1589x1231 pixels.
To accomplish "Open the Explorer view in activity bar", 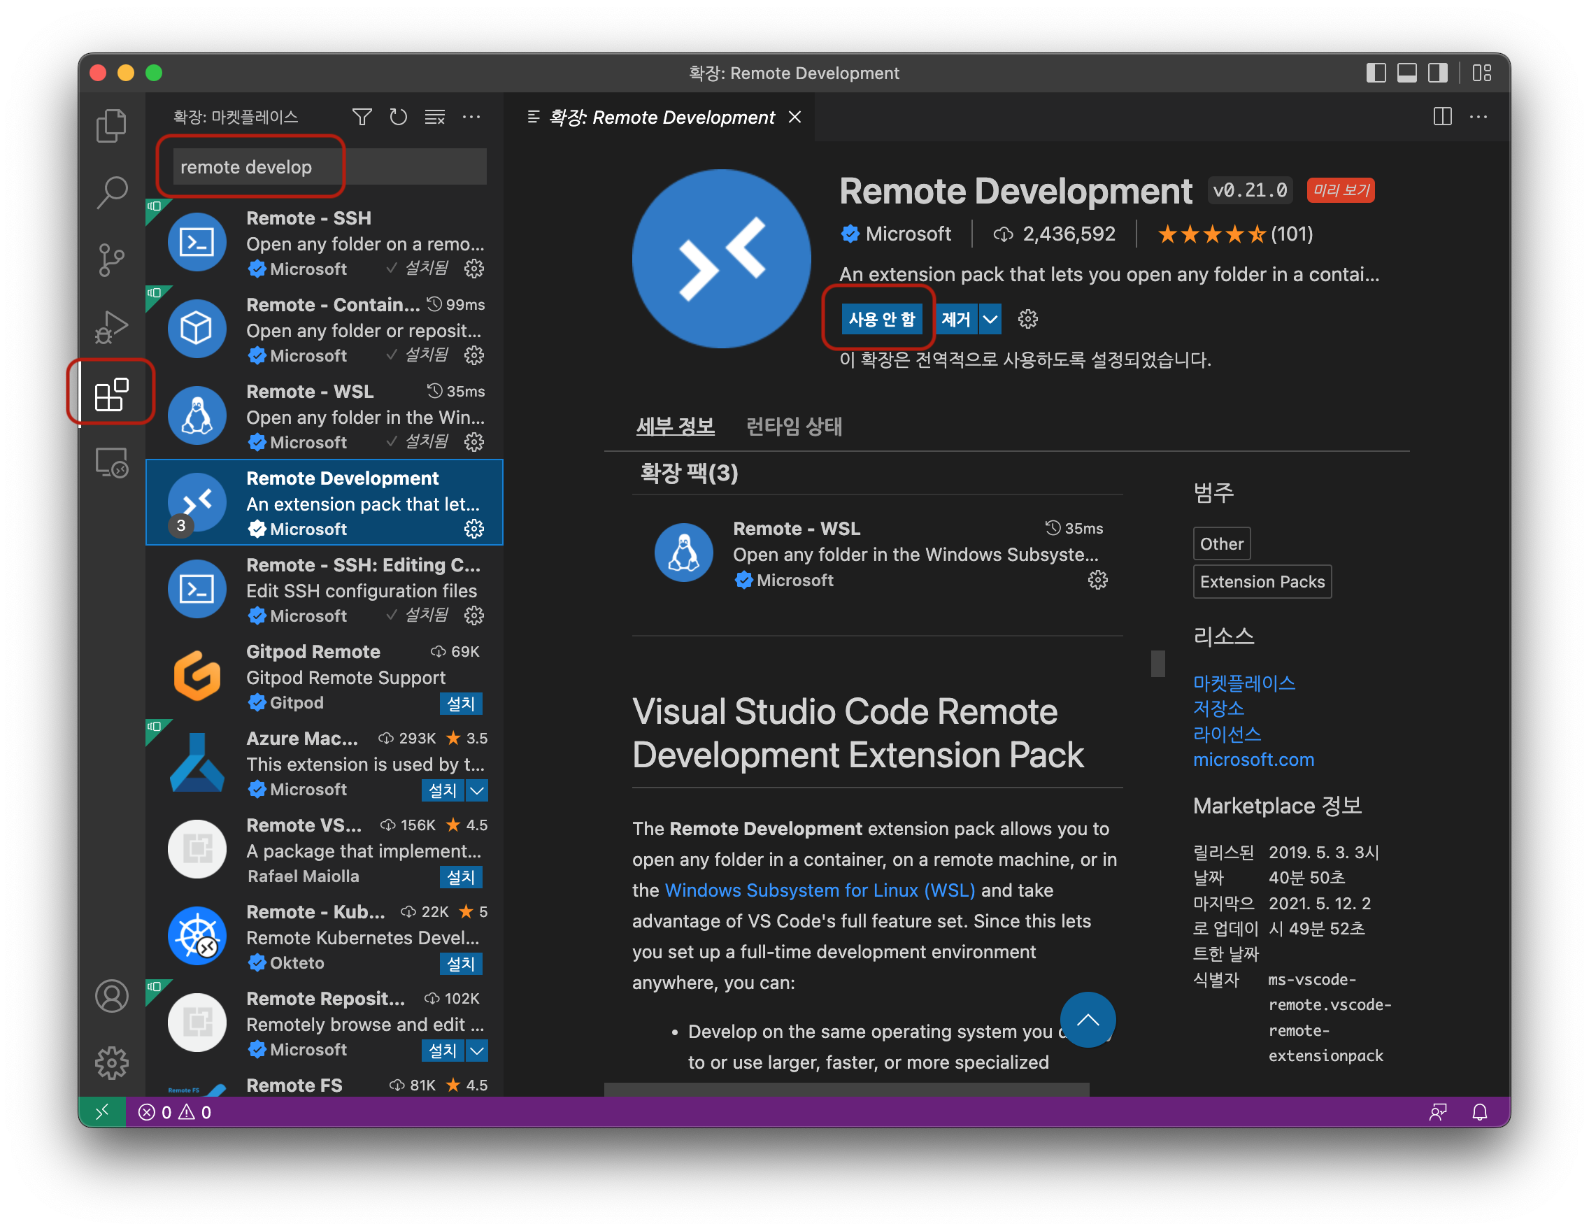I will [111, 126].
